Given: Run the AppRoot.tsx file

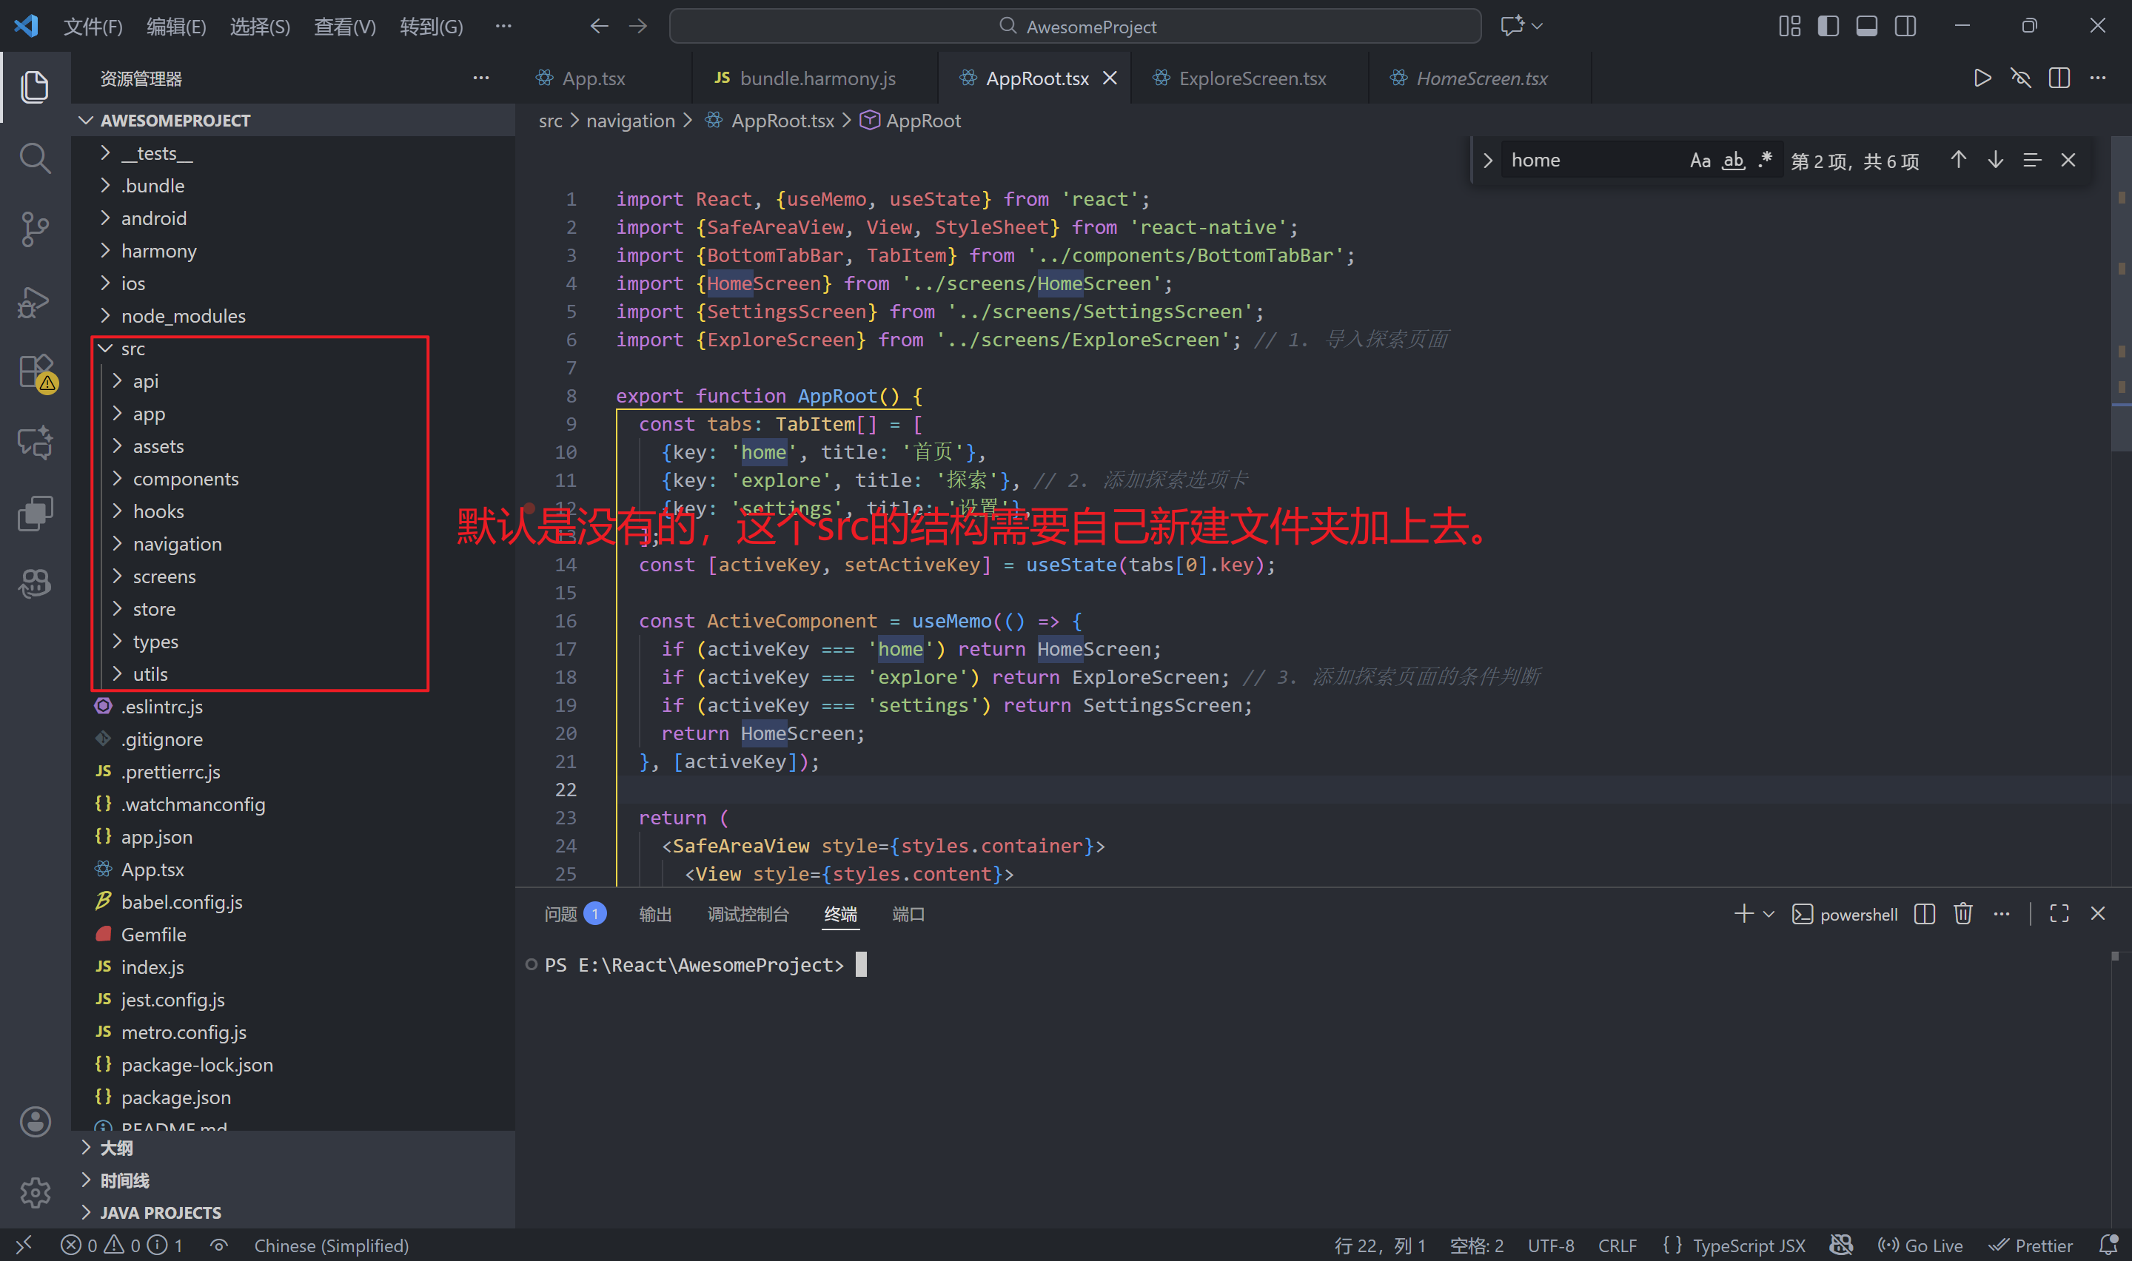Looking at the screenshot, I should (x=1982, y=77).
